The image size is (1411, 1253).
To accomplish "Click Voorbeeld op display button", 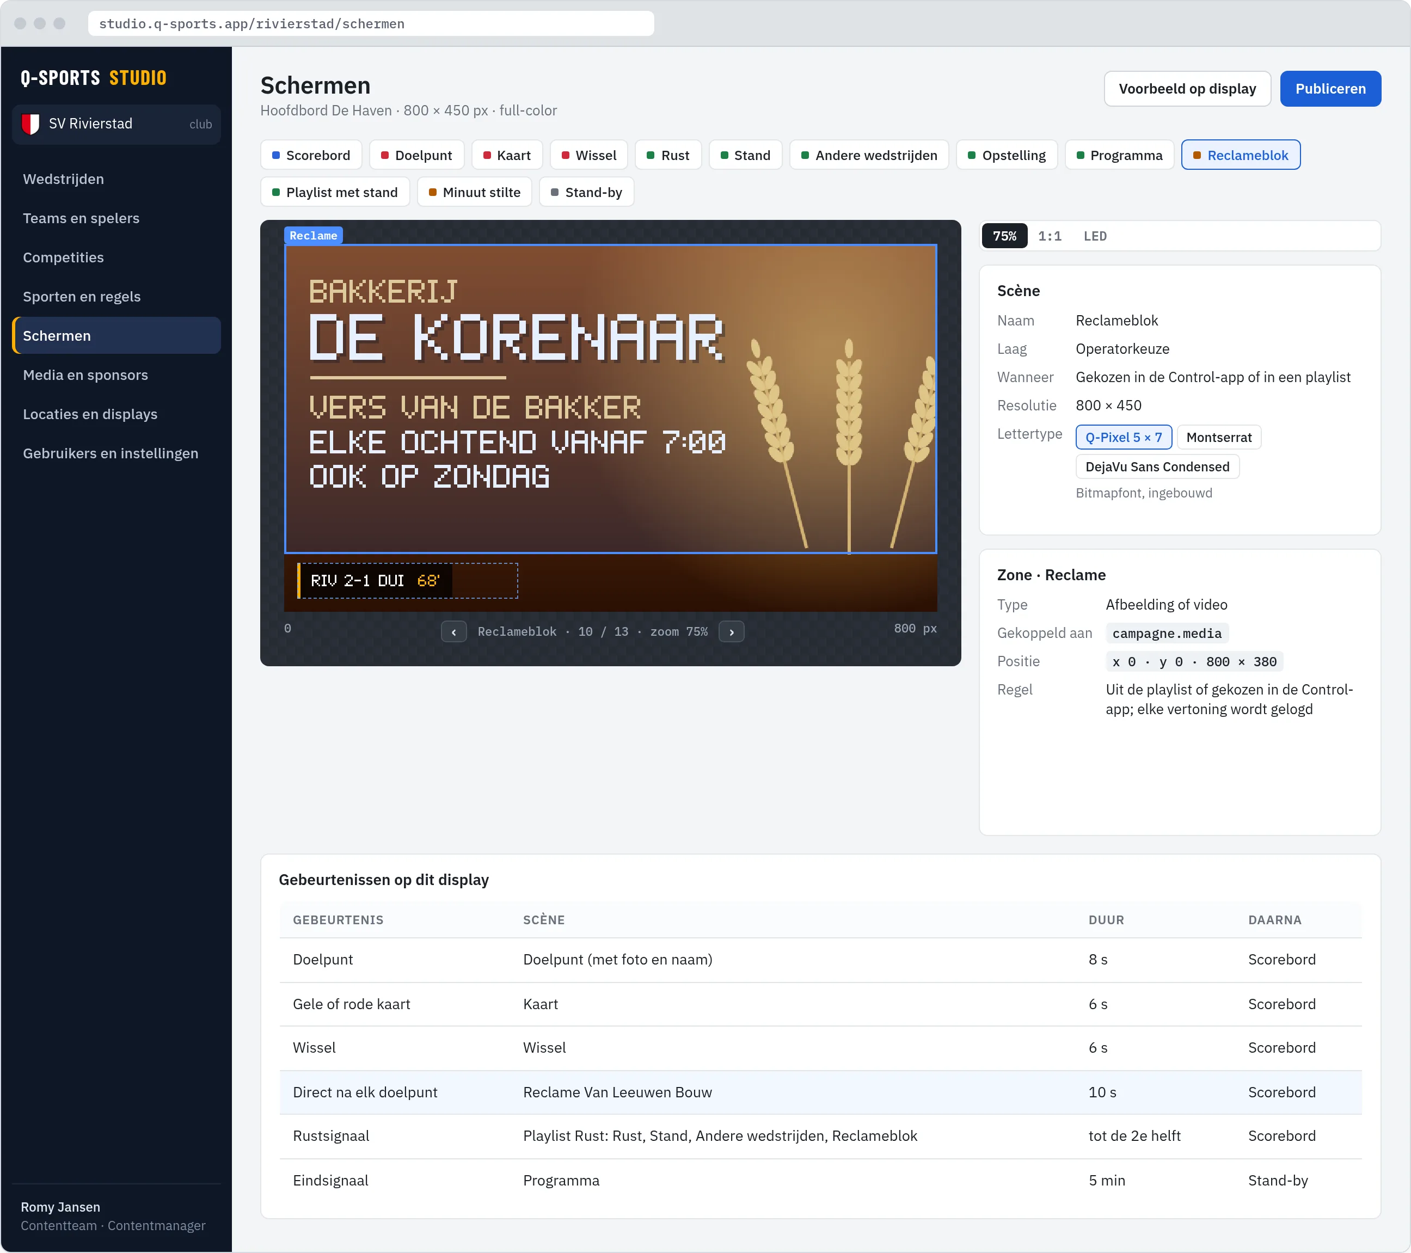I will pos(1187,89).
